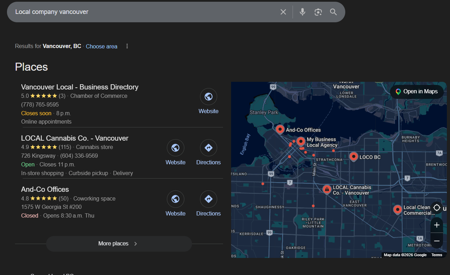
Task: Select the Local Clean Commercial map pin
Action: [x=398, y=210]
